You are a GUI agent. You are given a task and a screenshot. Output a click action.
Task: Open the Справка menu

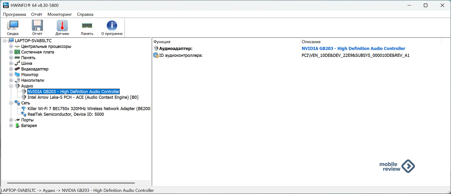click(85, 14)
